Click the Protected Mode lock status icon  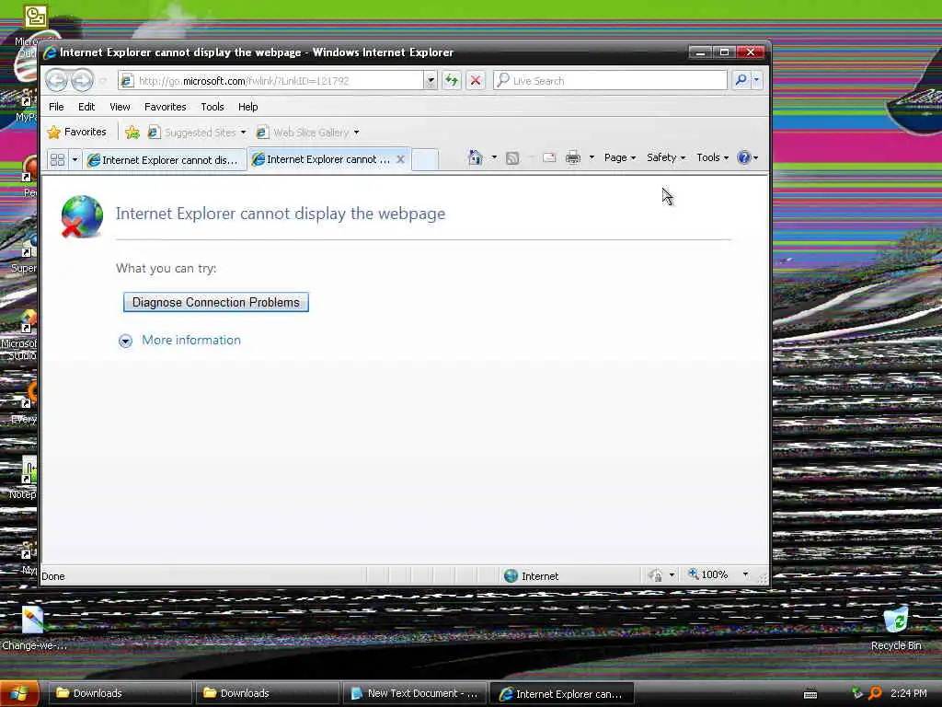(x=655, y=576)
